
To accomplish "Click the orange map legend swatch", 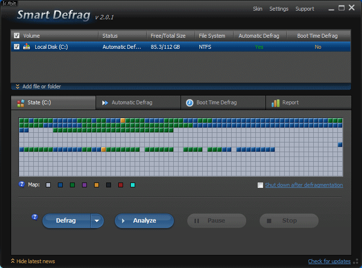I will click(x=97, y=185).
